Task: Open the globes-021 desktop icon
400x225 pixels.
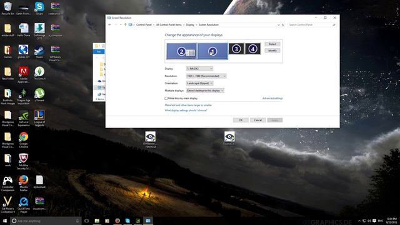Action: click(24, 51)
